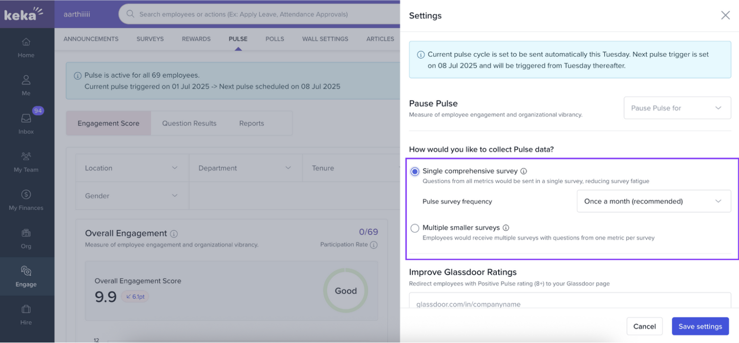The height and width of the screenshot is (343, 739).
Task: Open the My Team section
Action: (x=26, y=161)
